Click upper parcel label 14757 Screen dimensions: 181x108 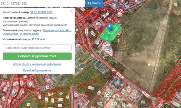tap(107, 44)
